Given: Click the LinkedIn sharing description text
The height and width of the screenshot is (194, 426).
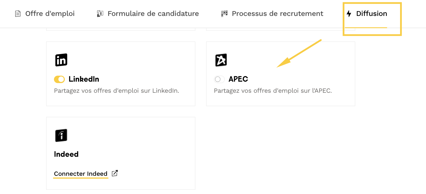Looking at the screenshot, I should (116, 91).
